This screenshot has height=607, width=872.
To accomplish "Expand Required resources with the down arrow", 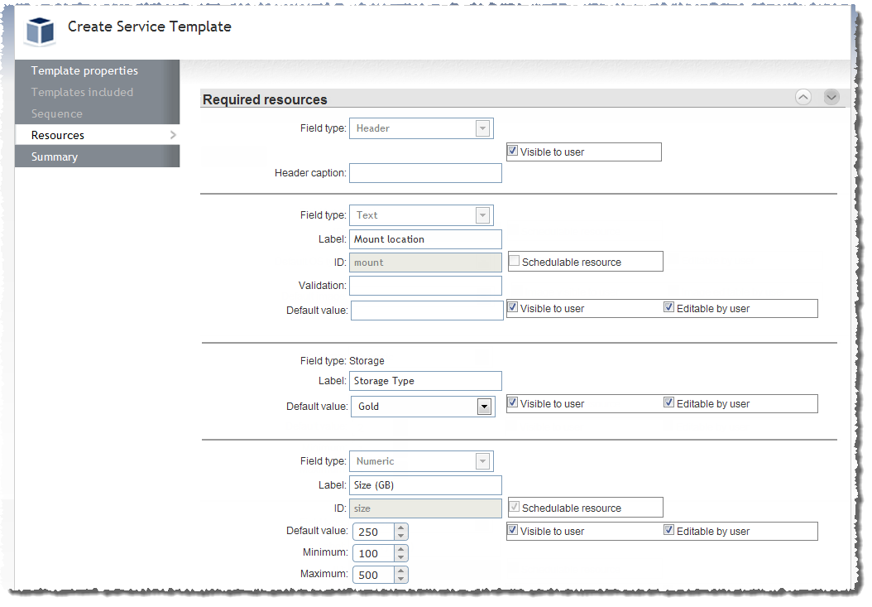I will (x=831, y=97).
